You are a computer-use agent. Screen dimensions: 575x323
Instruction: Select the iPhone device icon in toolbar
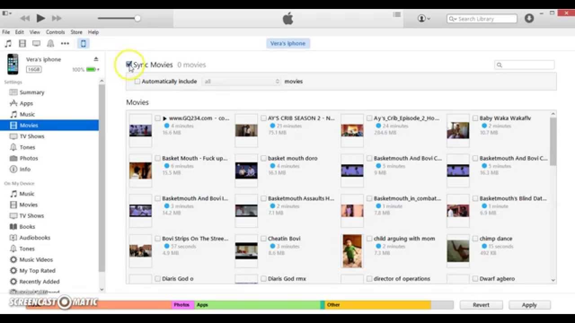point(83,44)
